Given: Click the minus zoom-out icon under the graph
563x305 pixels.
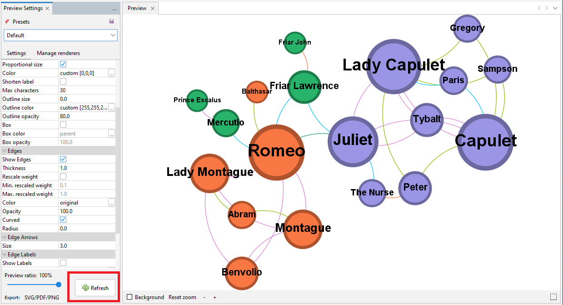Looking at the screenshot, I should click(x=204, y=297).
